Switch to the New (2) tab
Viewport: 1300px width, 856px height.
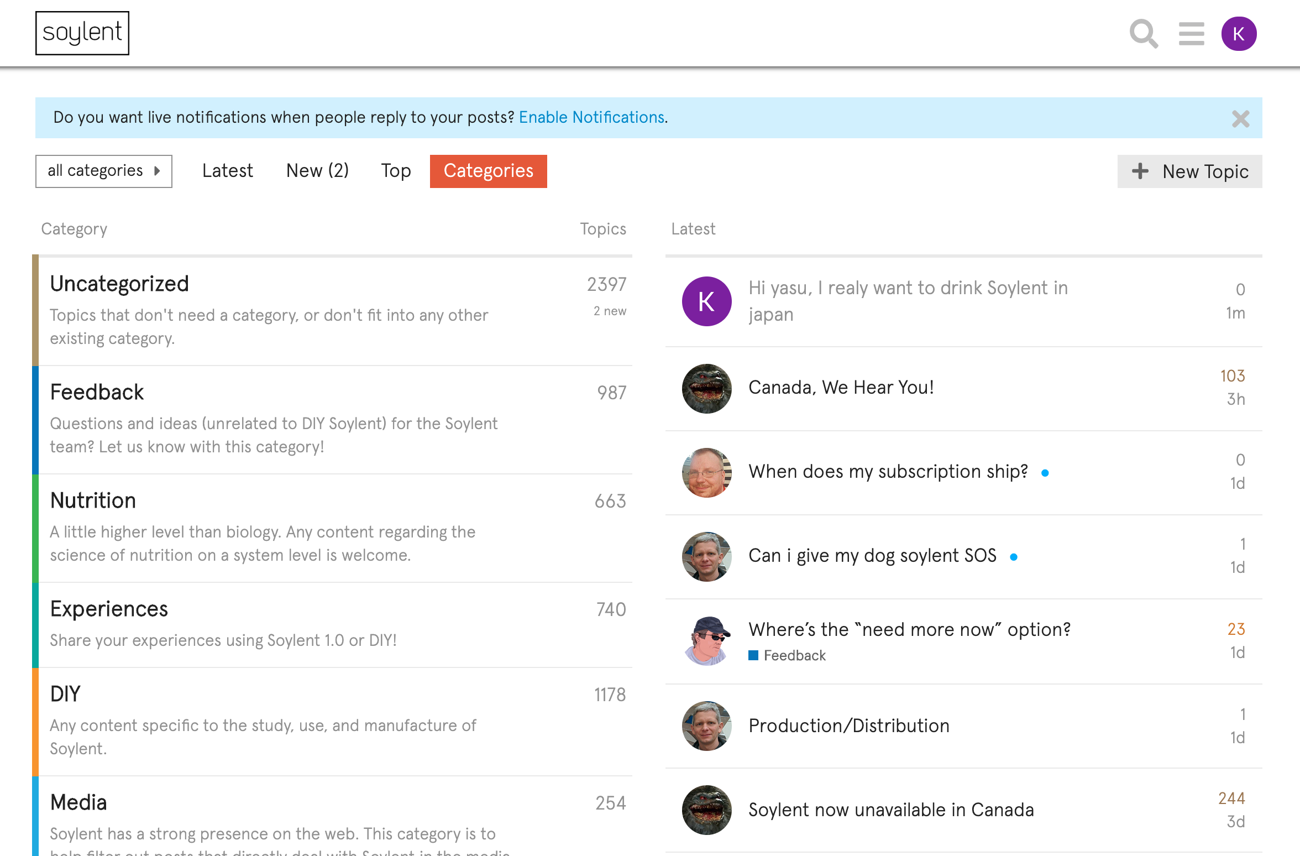(x=317, y=171)
